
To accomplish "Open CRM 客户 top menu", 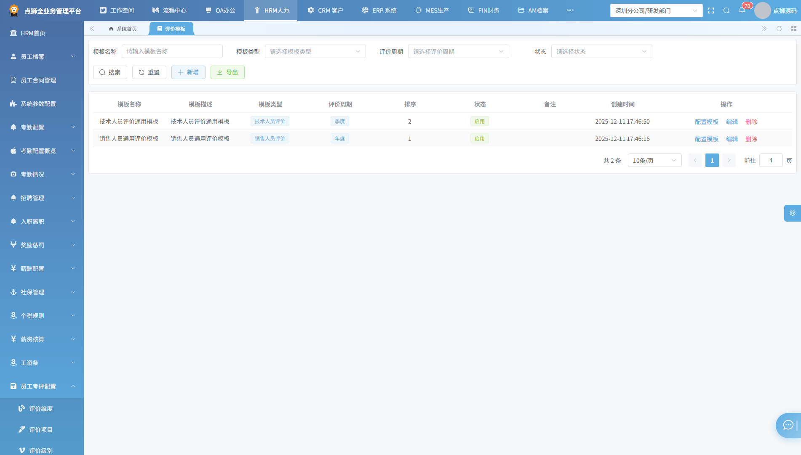I will point(325,11).
